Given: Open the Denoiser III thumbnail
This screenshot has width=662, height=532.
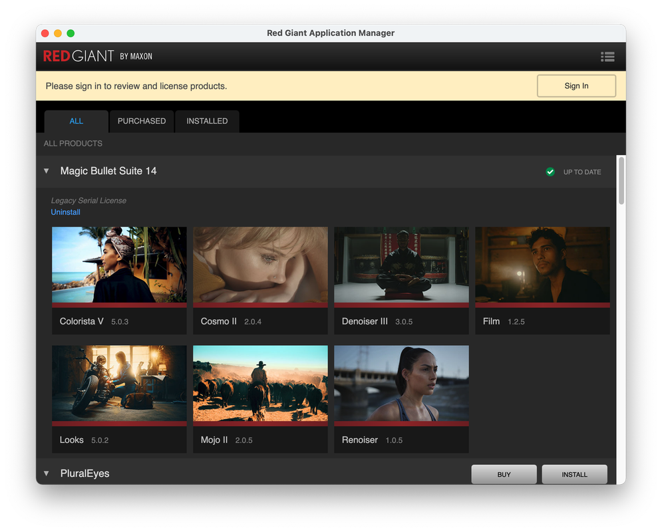Looking at the screenshot, I should coord(401,265).
